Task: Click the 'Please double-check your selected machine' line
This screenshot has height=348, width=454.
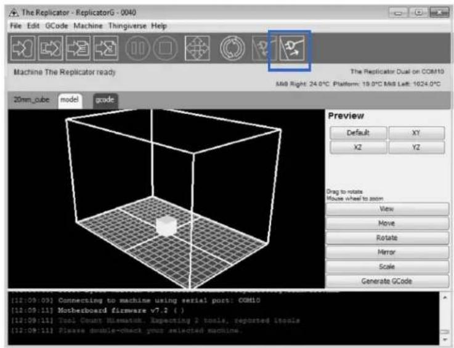Action: click(x=126, y=331)
